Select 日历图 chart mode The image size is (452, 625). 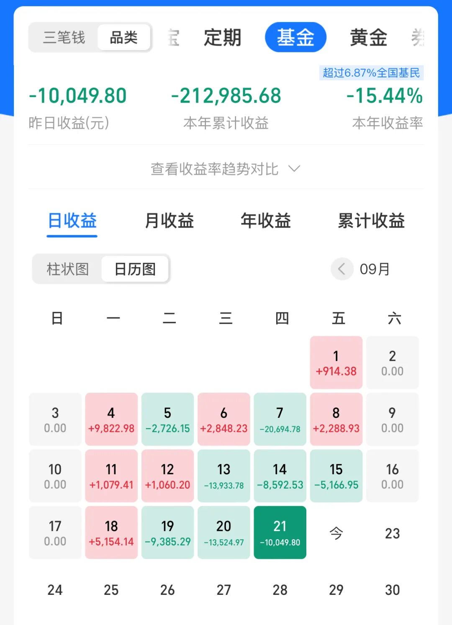coord(135,269)
